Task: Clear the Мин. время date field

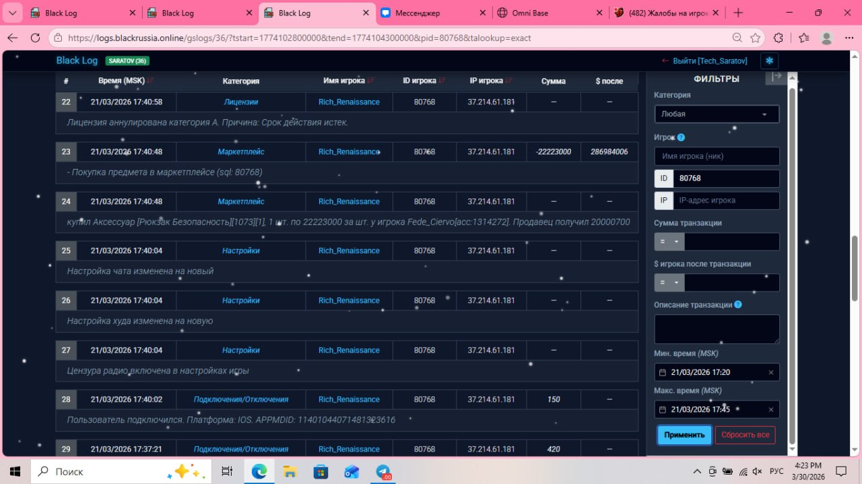Action: coord(771,372)
